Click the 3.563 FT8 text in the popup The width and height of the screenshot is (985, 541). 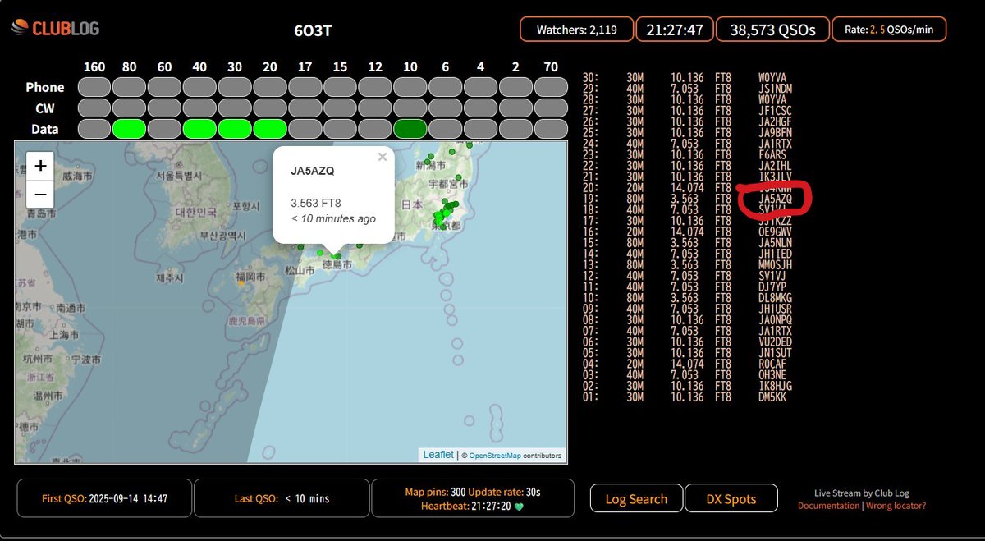pos(315,202)
